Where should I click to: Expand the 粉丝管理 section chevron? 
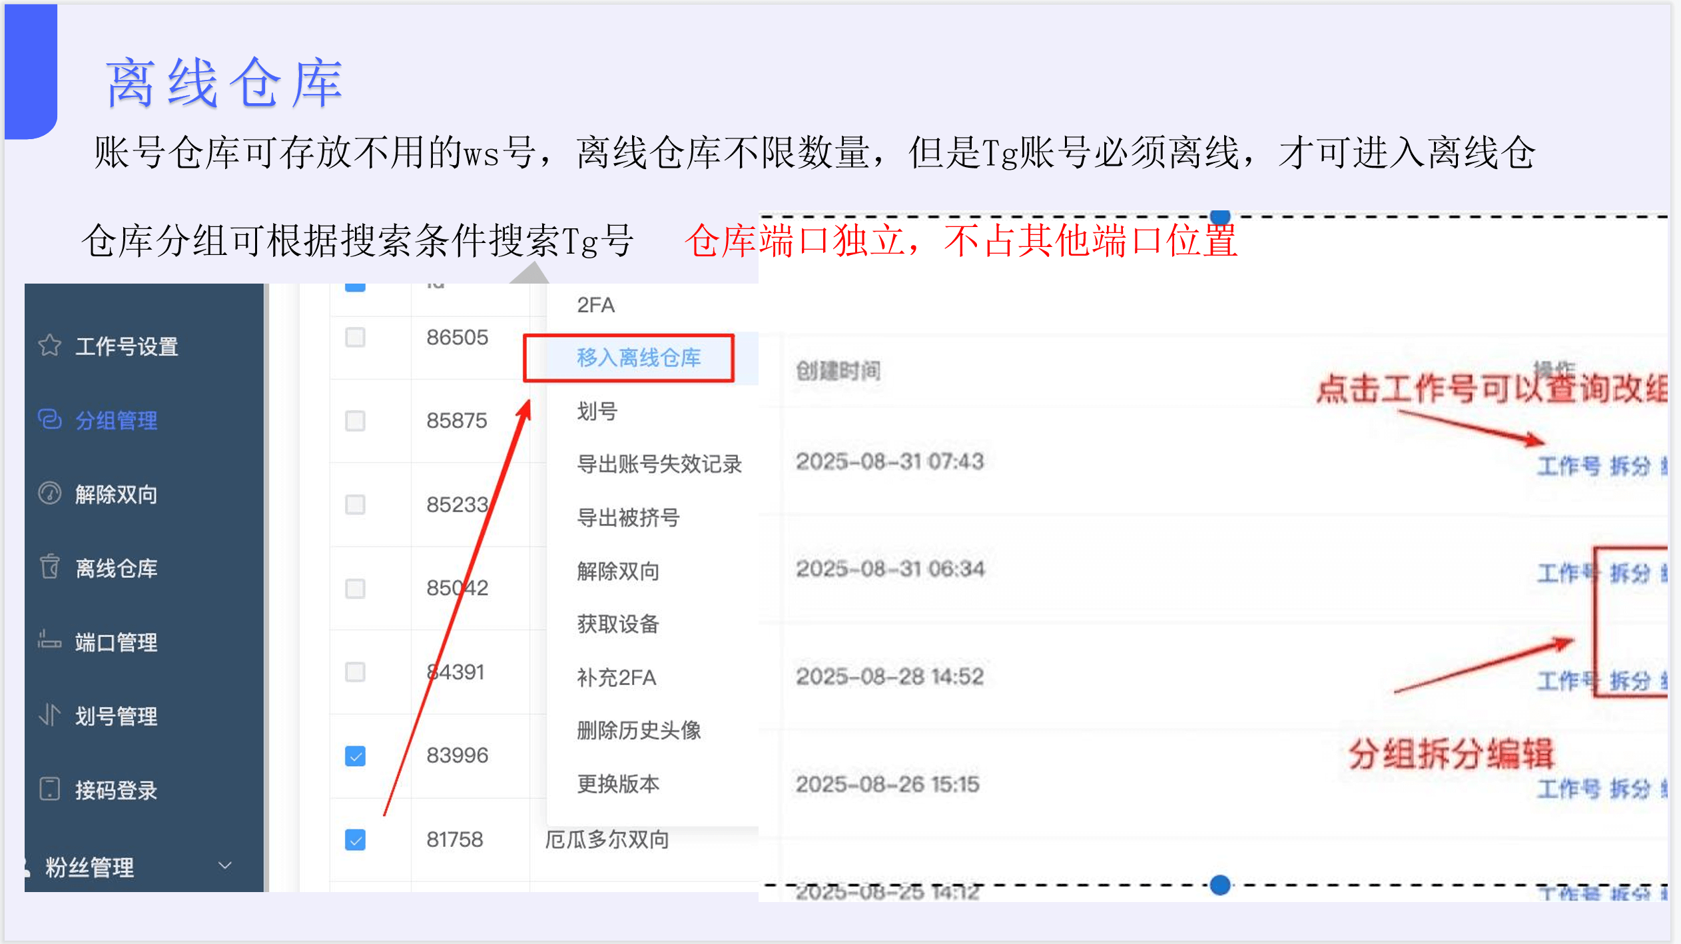click(224, 865)
